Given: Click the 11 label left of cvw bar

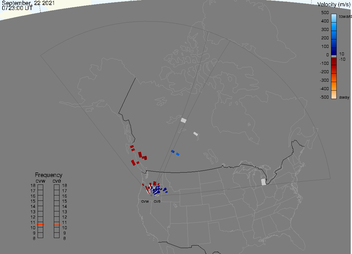Looking at the screenshot, I should click(x=33, y=223).
